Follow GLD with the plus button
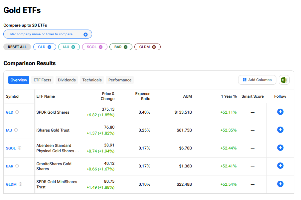Image resolution: width=301 pixels, height=200 pixels. [280, 112]
